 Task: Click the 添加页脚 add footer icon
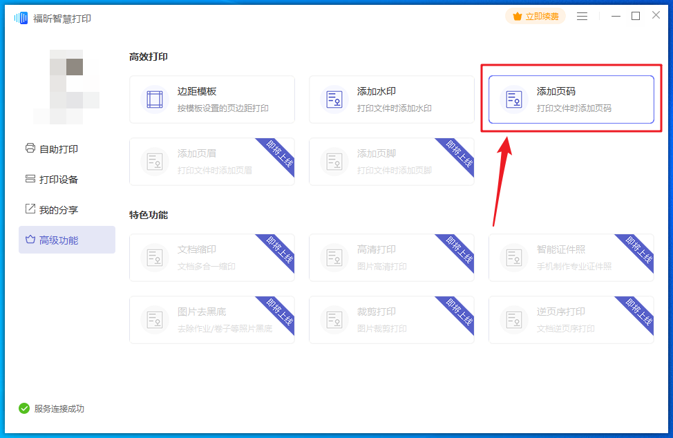tap(334, 161)
